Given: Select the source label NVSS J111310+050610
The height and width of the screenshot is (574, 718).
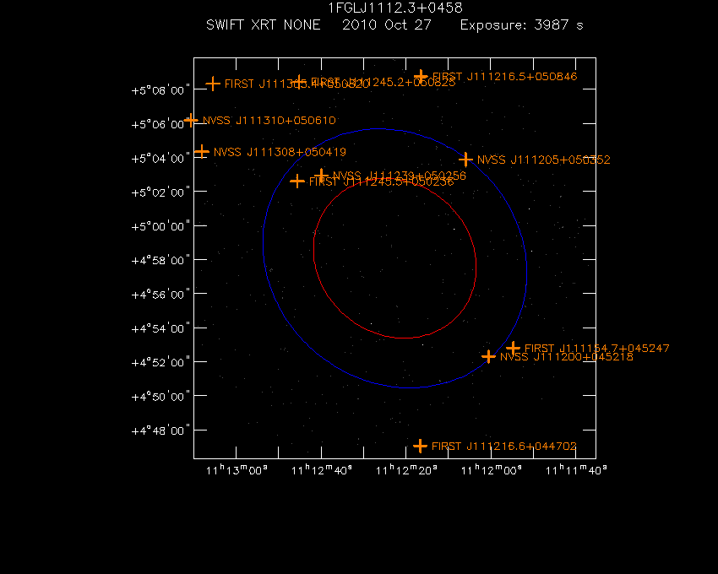Looking at the screenshot, I should [x=269, y=121].
